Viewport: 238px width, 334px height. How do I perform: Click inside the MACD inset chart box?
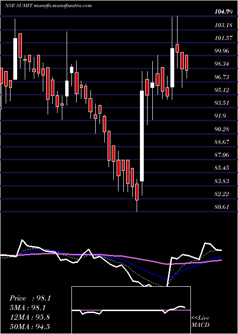pos(131,310)
